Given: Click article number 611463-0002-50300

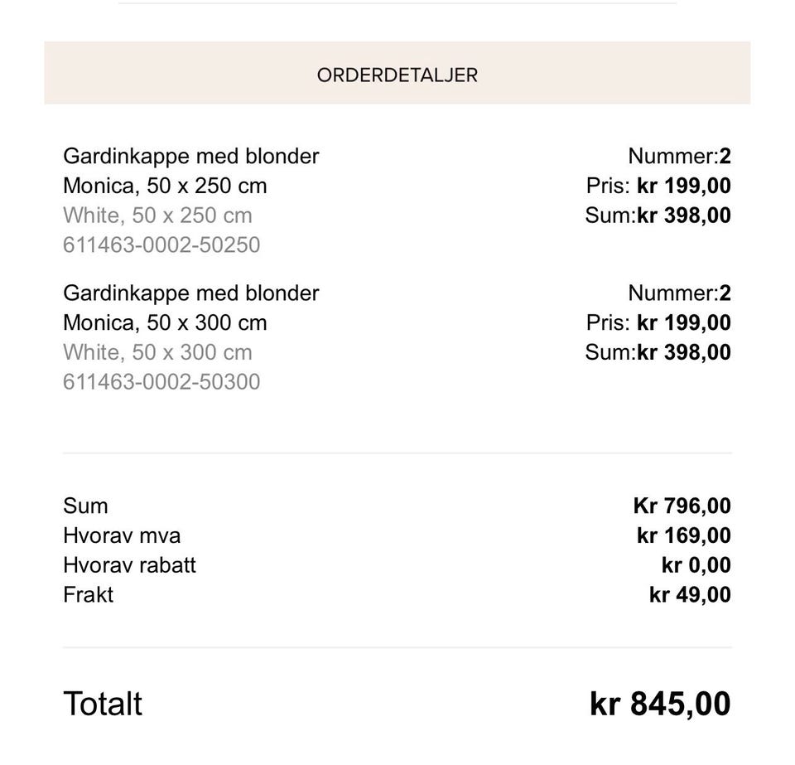Looking at the screenshot, I should (161, 382).
